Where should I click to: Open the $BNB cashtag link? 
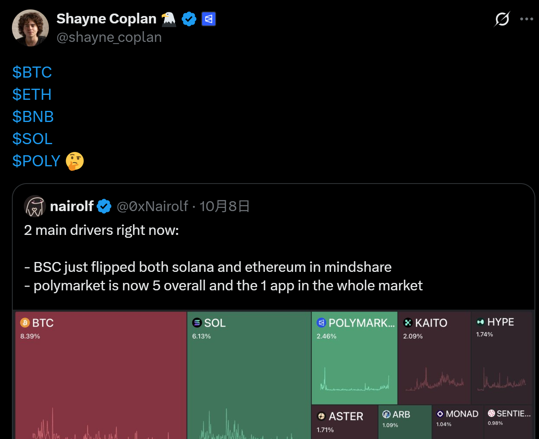[33, 117]
